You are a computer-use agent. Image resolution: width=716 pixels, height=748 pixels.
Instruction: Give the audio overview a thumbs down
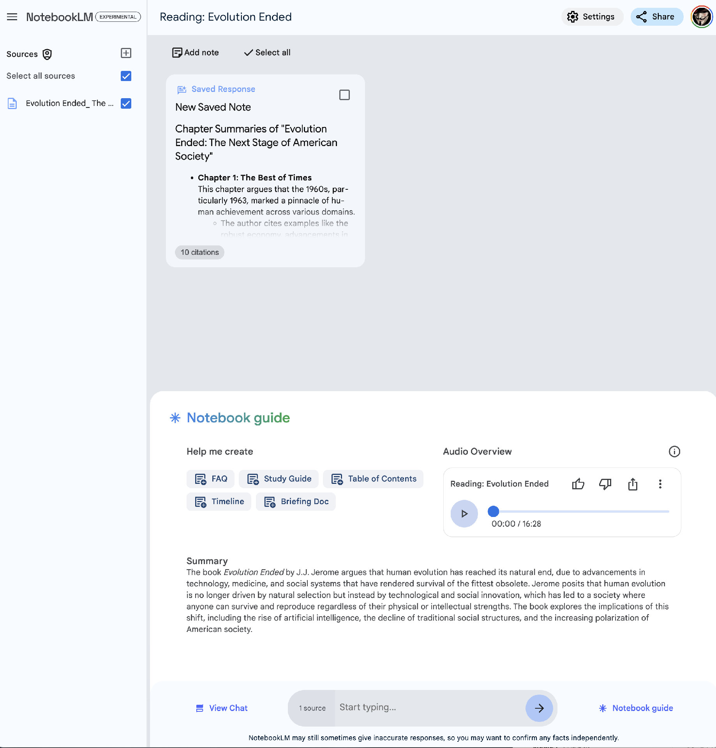605,484
